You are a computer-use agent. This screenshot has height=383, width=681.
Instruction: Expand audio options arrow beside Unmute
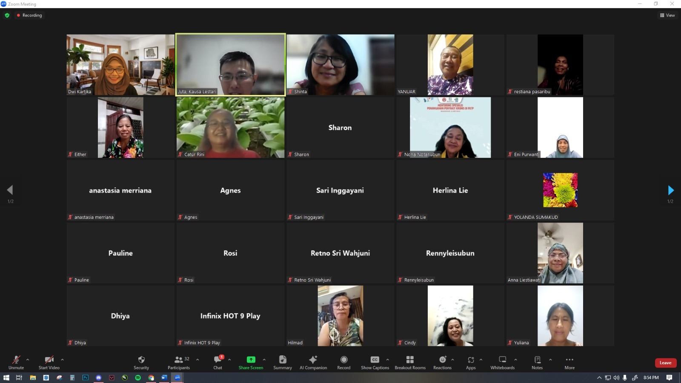28,360
